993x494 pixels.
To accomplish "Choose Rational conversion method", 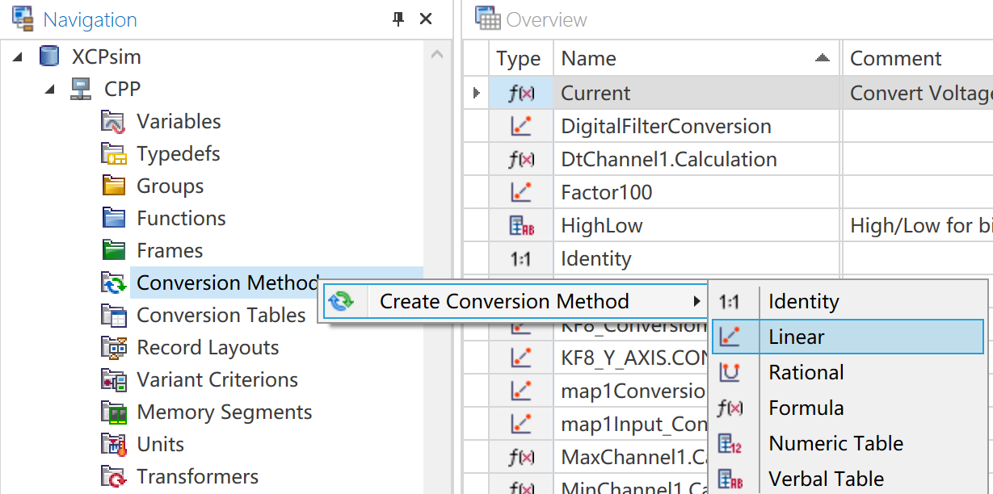I will click(848, 373).
